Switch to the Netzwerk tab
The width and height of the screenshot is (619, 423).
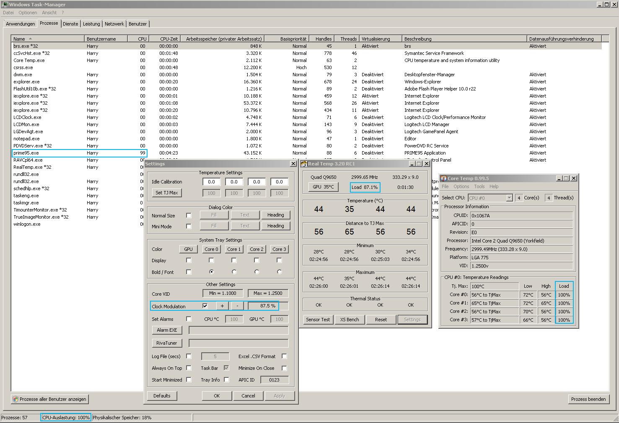pyautogui.click(x=114, y=24)
